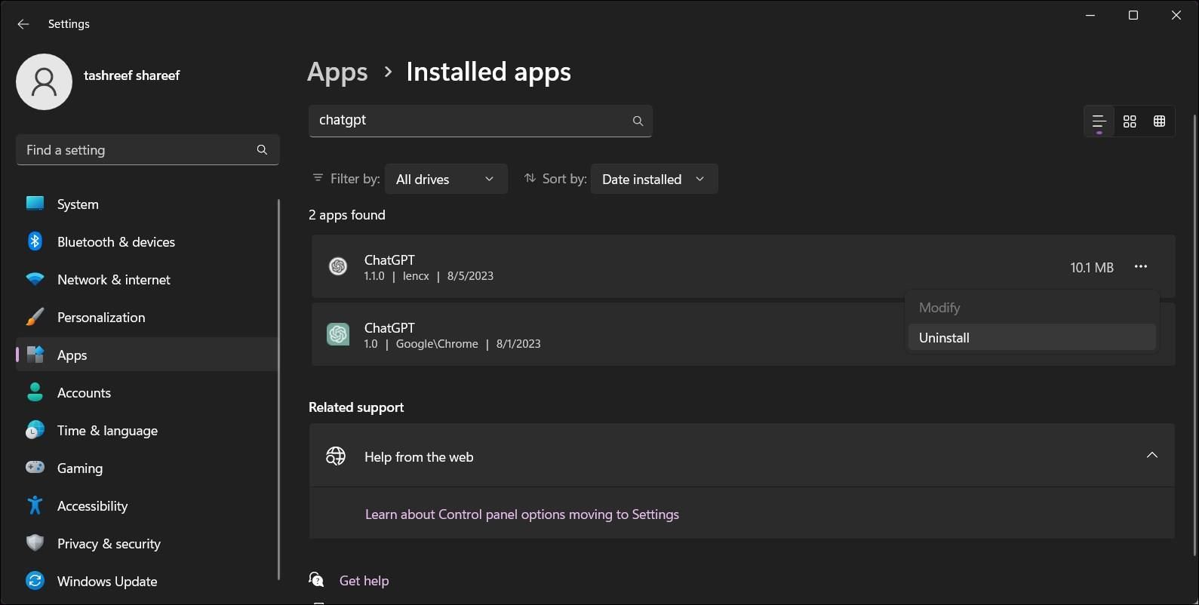Focus the Find a setting search field
The width and height of the screenshot is (1199, 605).
click(148, 149)
